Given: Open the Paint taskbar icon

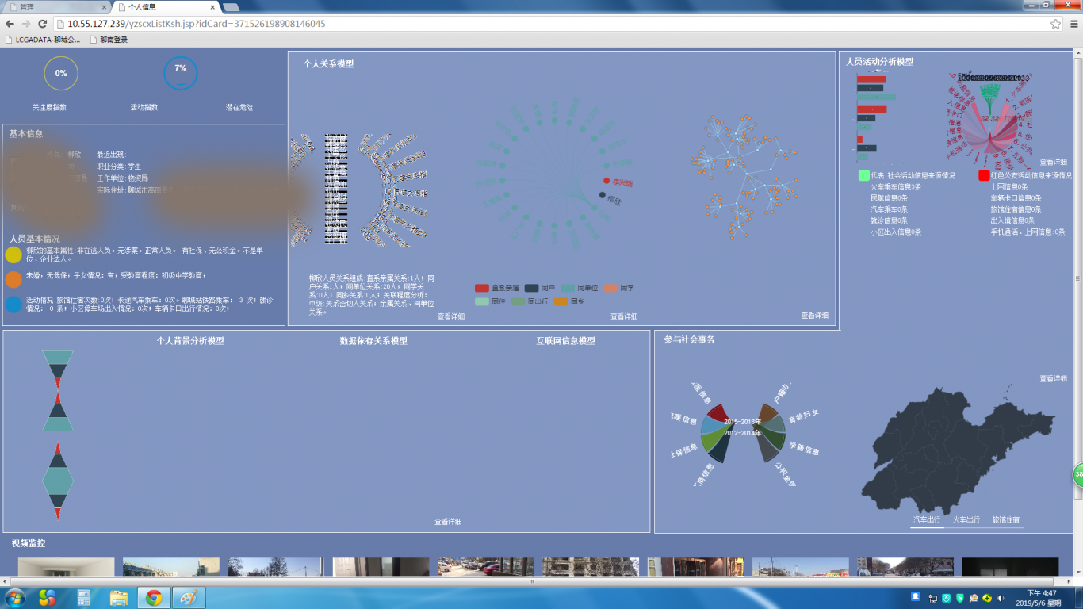Looking at the screenshot, I should [x=189, y=598].
